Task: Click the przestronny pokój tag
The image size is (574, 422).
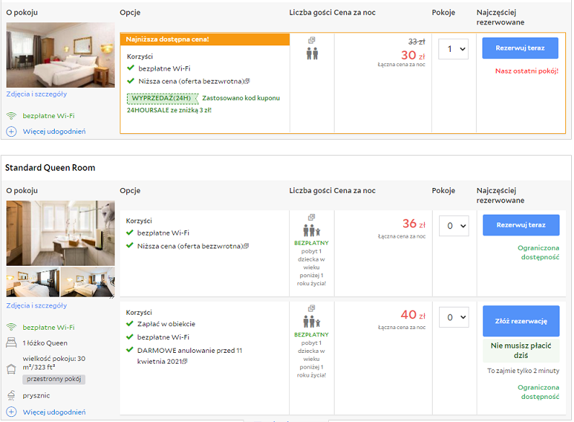Action: pyautogui.click(x=54, y=380)
